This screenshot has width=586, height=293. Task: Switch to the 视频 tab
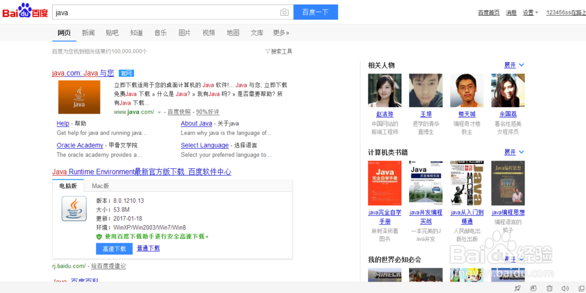coord(209,33)
